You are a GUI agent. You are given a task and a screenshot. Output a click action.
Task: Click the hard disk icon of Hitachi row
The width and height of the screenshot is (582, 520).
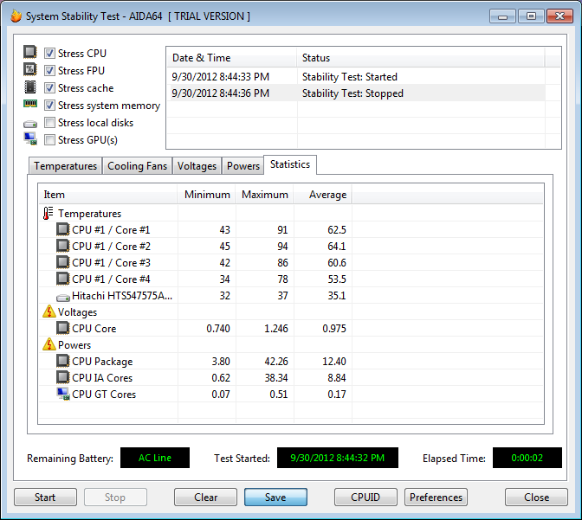tap(63, 298)
